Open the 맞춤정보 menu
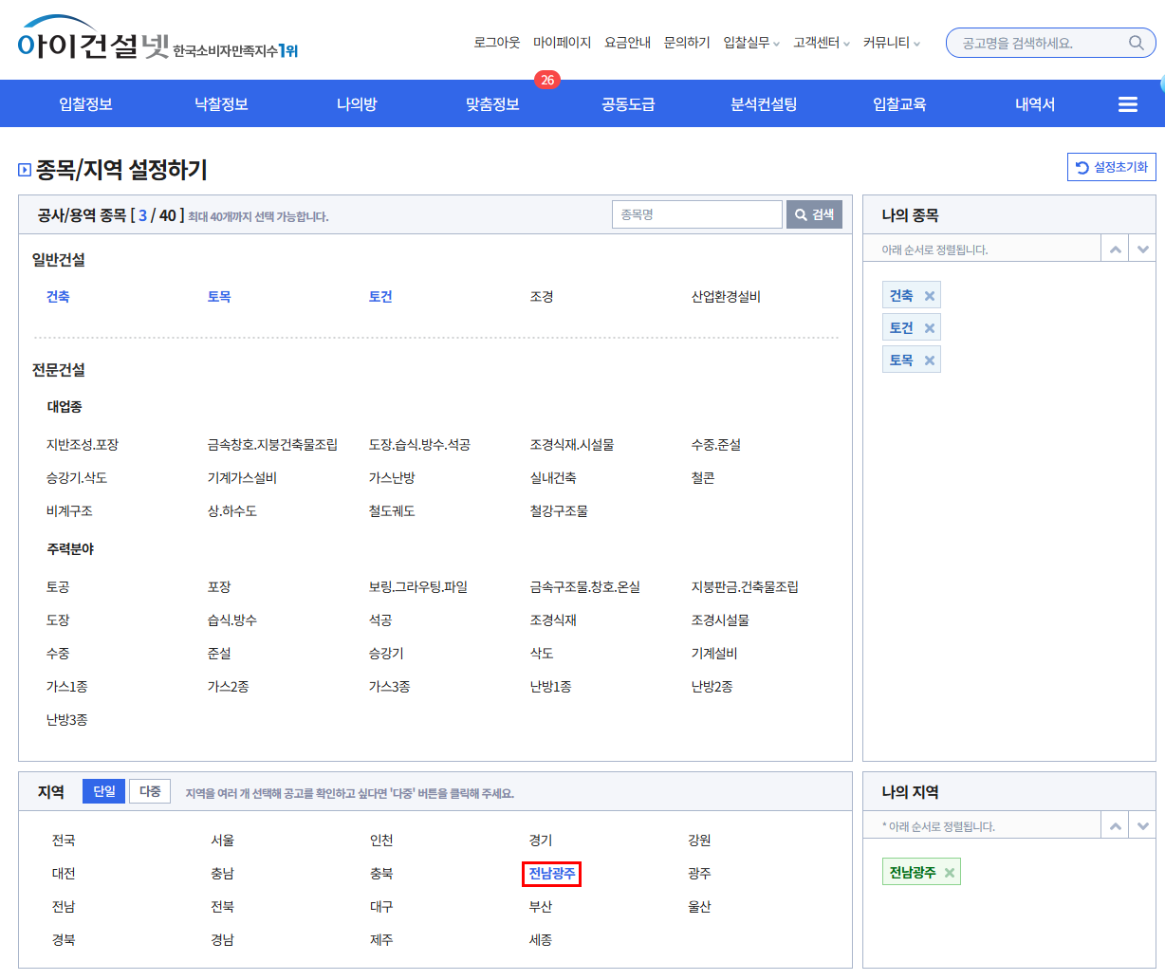 tap(492, 104)
